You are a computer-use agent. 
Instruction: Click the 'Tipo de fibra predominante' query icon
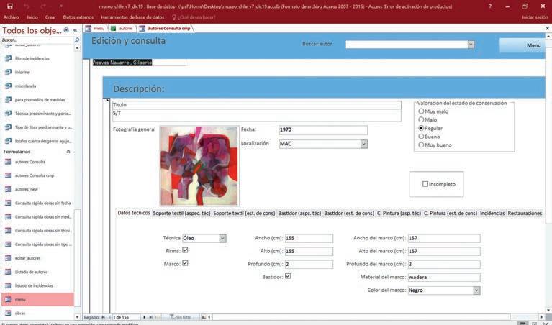tap(8, 127)
